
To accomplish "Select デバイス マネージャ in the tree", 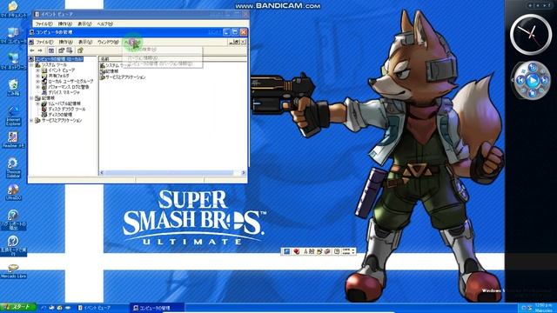I will [64, 92].
